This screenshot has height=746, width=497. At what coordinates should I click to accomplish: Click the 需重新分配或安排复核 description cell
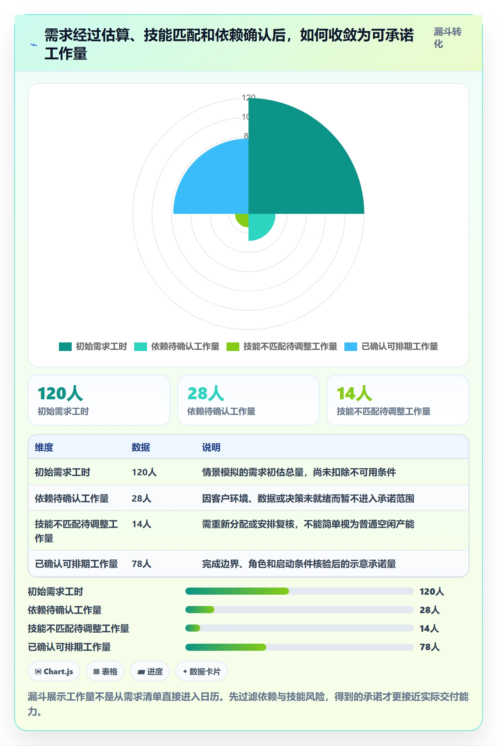click(308, 524)
